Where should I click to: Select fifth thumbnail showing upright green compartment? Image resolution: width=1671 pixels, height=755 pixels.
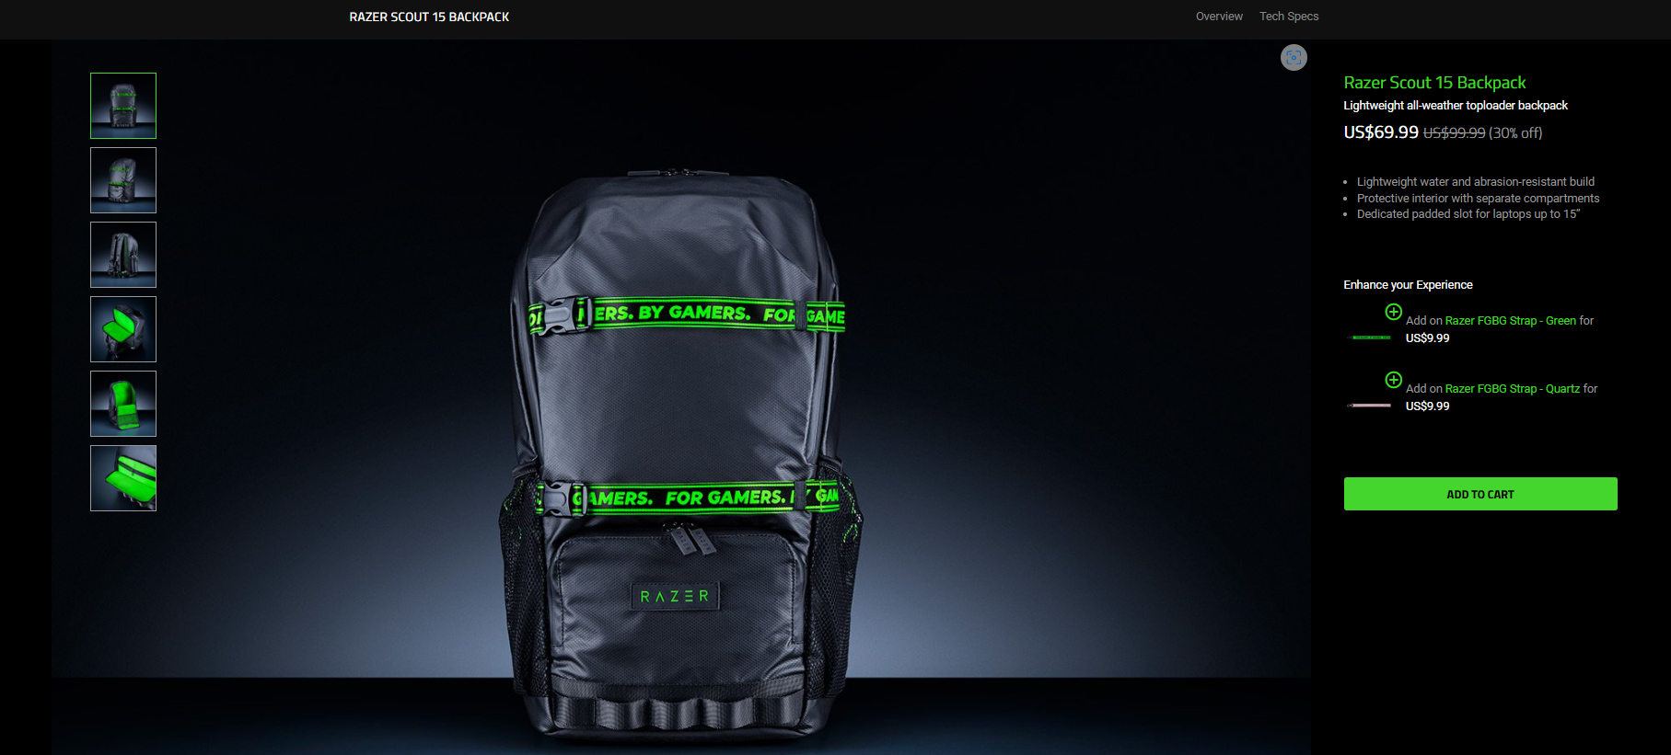123,404
